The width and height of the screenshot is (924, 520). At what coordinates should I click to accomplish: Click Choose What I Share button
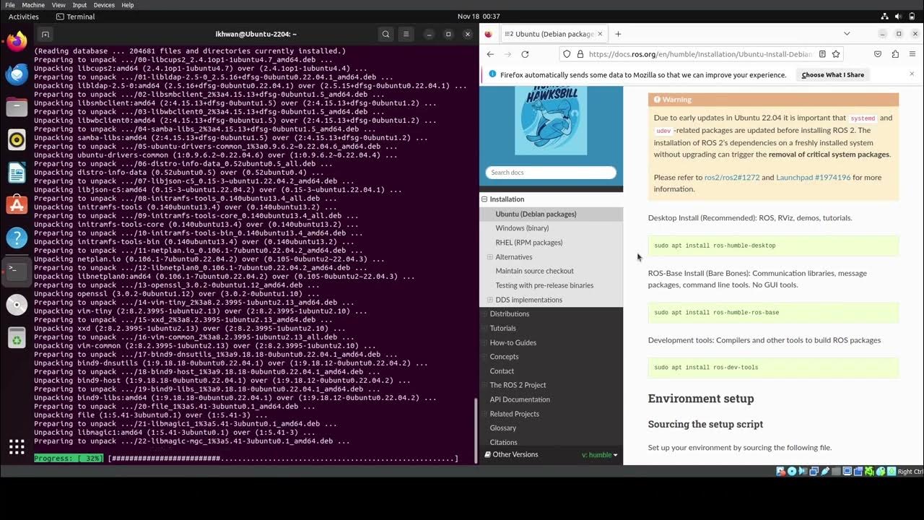[832, 74]
